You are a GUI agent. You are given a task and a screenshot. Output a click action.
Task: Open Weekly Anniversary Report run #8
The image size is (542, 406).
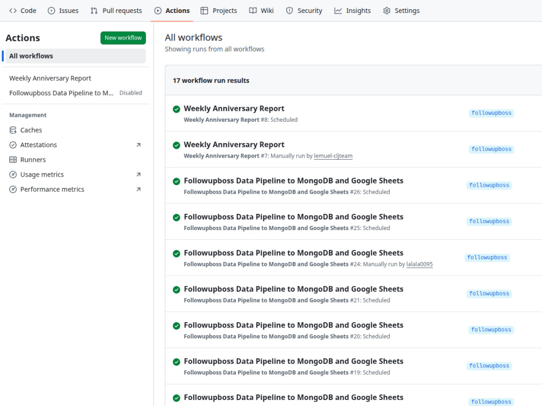click(234, 108)
